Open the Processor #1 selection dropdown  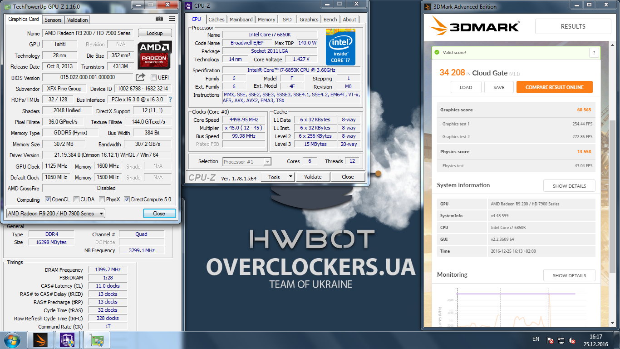(x=247, y=162)
